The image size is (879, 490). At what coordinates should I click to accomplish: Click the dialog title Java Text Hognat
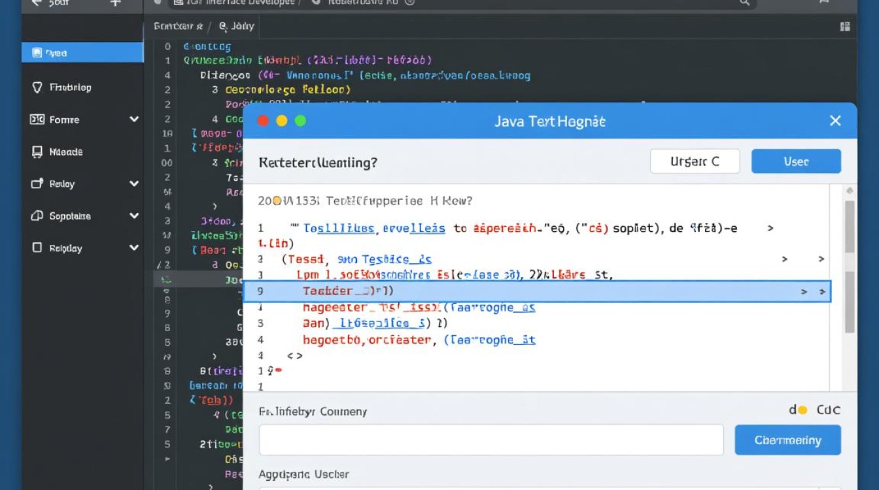[550, 121]
